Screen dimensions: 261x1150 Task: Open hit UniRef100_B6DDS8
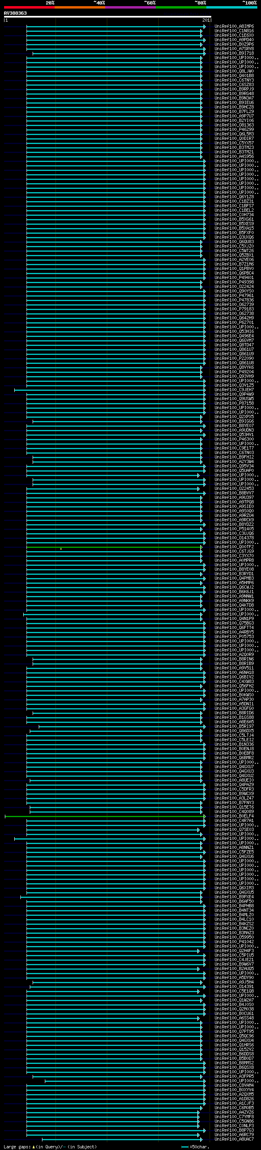[x=234, y=1054]
